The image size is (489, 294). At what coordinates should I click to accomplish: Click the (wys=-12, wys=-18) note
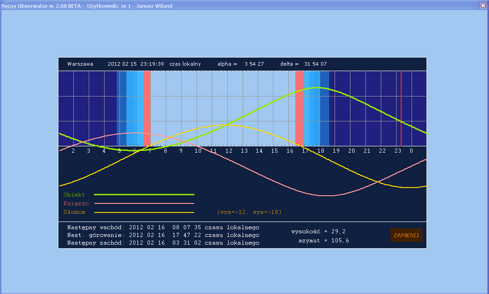(249, 212)
